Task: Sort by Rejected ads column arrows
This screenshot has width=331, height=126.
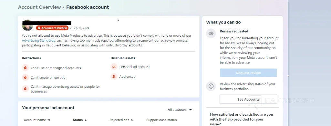Action: point(132,120)
